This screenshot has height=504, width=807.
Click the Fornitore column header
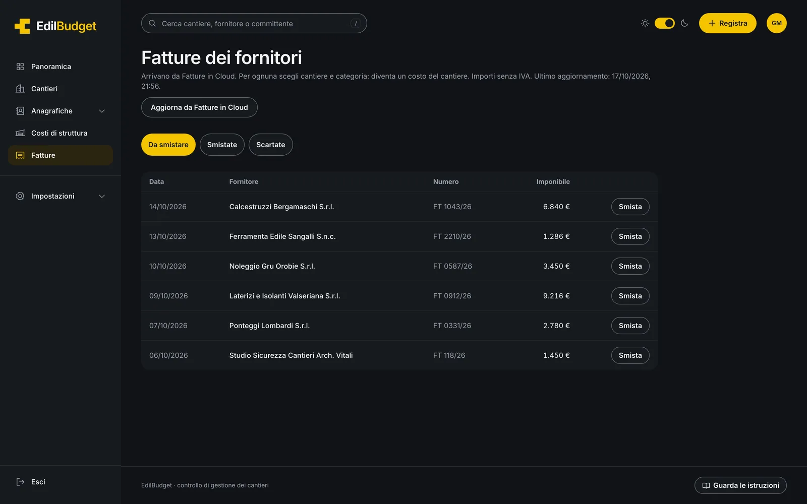point(244,181)
